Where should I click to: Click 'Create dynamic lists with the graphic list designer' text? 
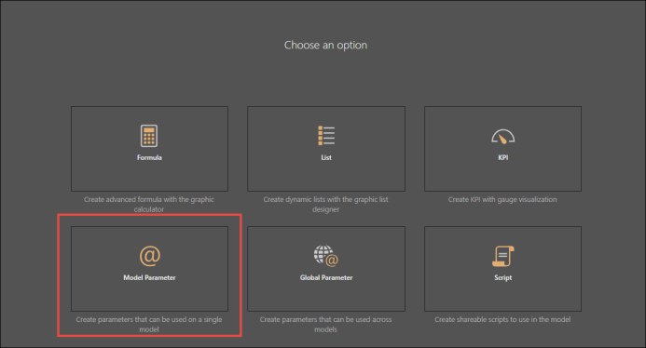click(325, 205)
